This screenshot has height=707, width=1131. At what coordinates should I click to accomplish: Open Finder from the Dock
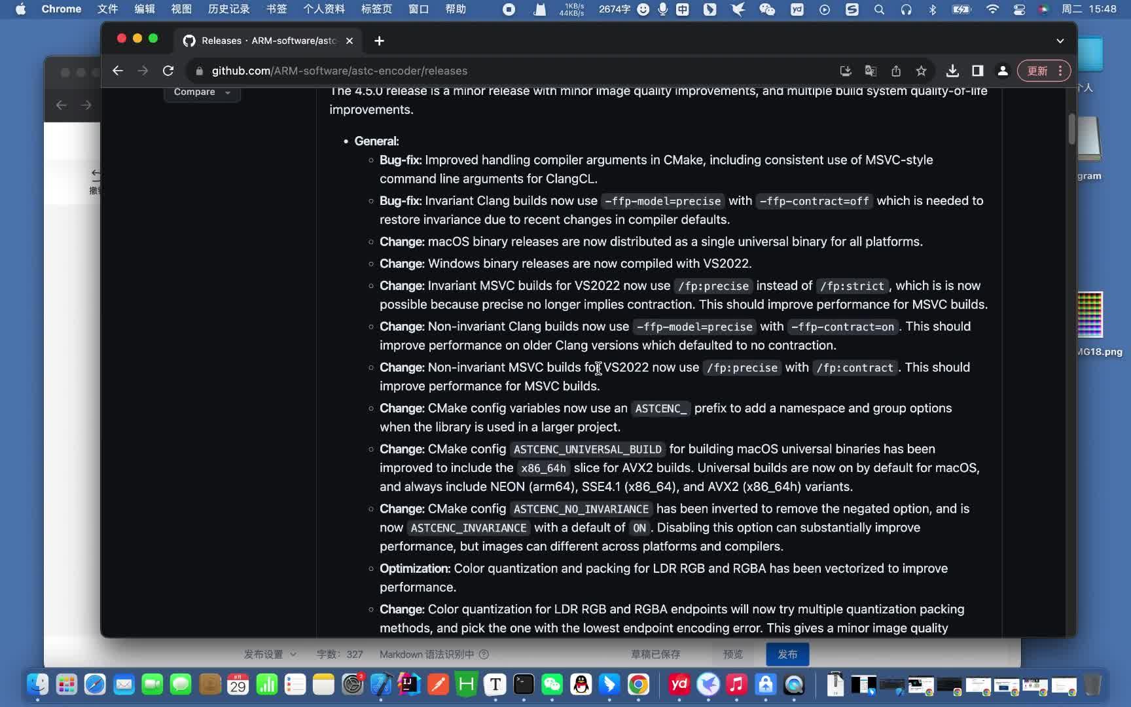38,685
